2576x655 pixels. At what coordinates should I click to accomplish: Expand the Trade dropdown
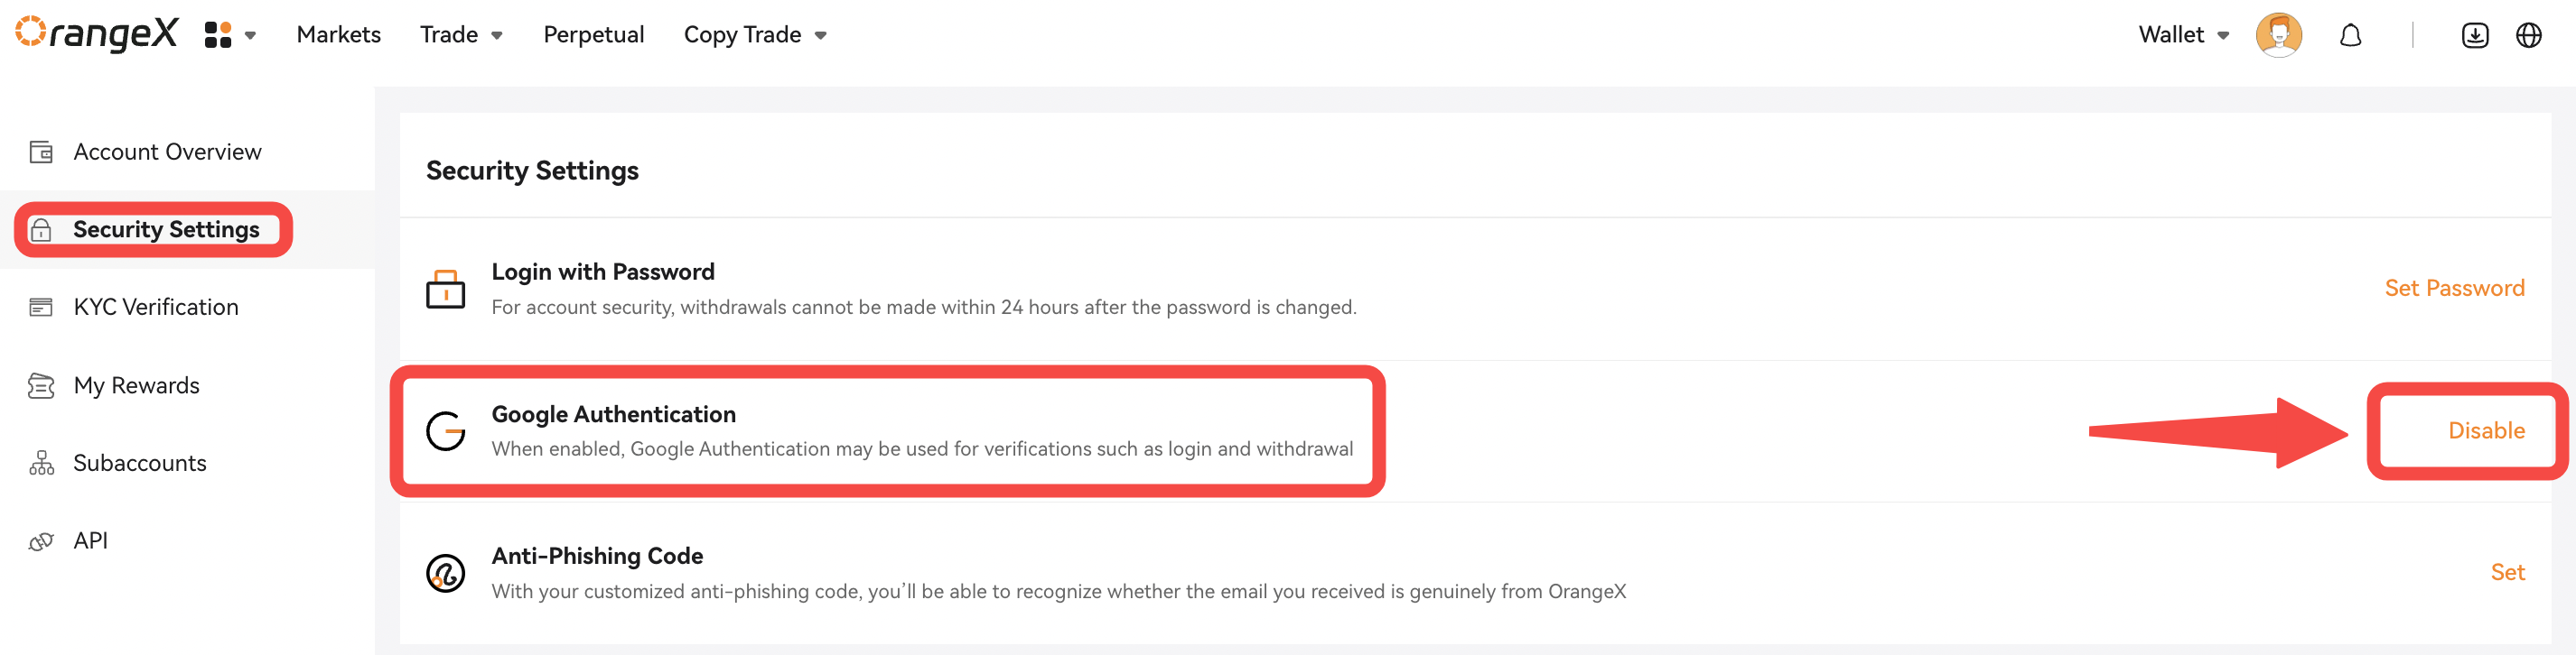461,35
